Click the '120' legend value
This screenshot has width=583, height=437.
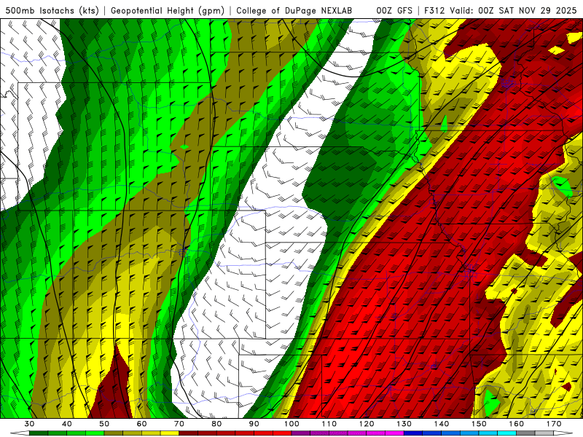pyautogui.click(x=367, y=424)
